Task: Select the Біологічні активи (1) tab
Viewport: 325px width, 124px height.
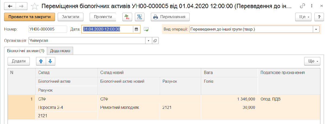Action: [26, 51]
